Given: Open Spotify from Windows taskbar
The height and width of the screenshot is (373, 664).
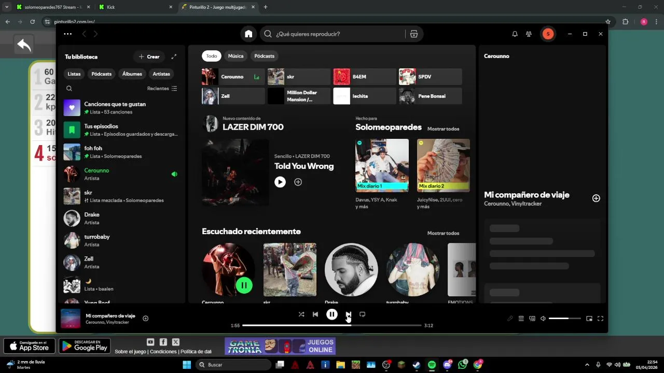Looking at the screenshot, I should (x=432, y=365).
